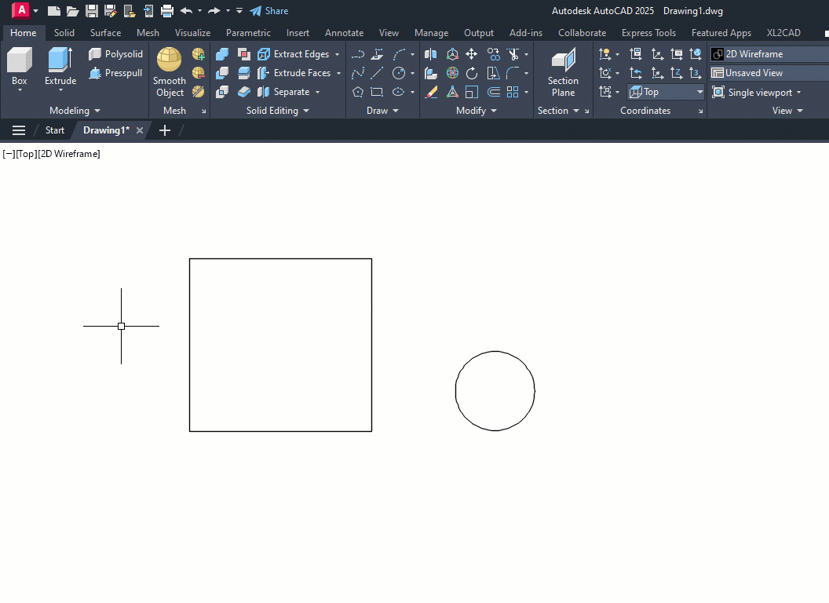829x603 pixels.
Task: Open the Mesh panel dialog launcher arrow
Action: click(x=204, y=111)
